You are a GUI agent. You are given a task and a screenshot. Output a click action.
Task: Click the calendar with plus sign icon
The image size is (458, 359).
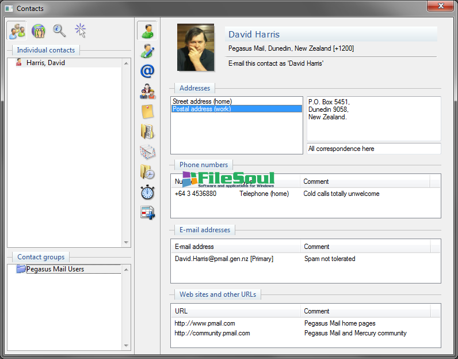(147, 213)
